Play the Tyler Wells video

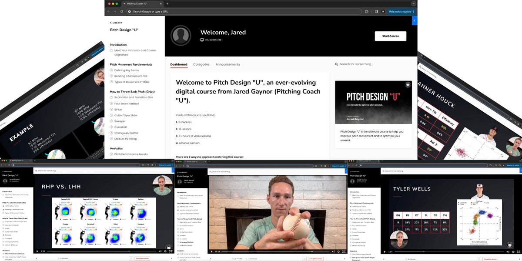pos(385,251)
